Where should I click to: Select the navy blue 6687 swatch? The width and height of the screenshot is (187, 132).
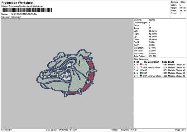141,73
